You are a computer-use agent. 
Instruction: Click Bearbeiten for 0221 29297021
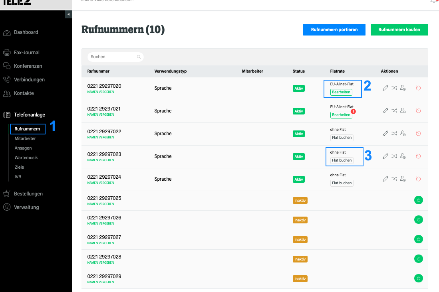click(x=341, y=114)
